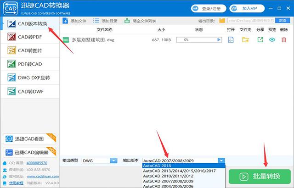
Task: Click the green 批量转换 button
Action: (x=260, y=177)
